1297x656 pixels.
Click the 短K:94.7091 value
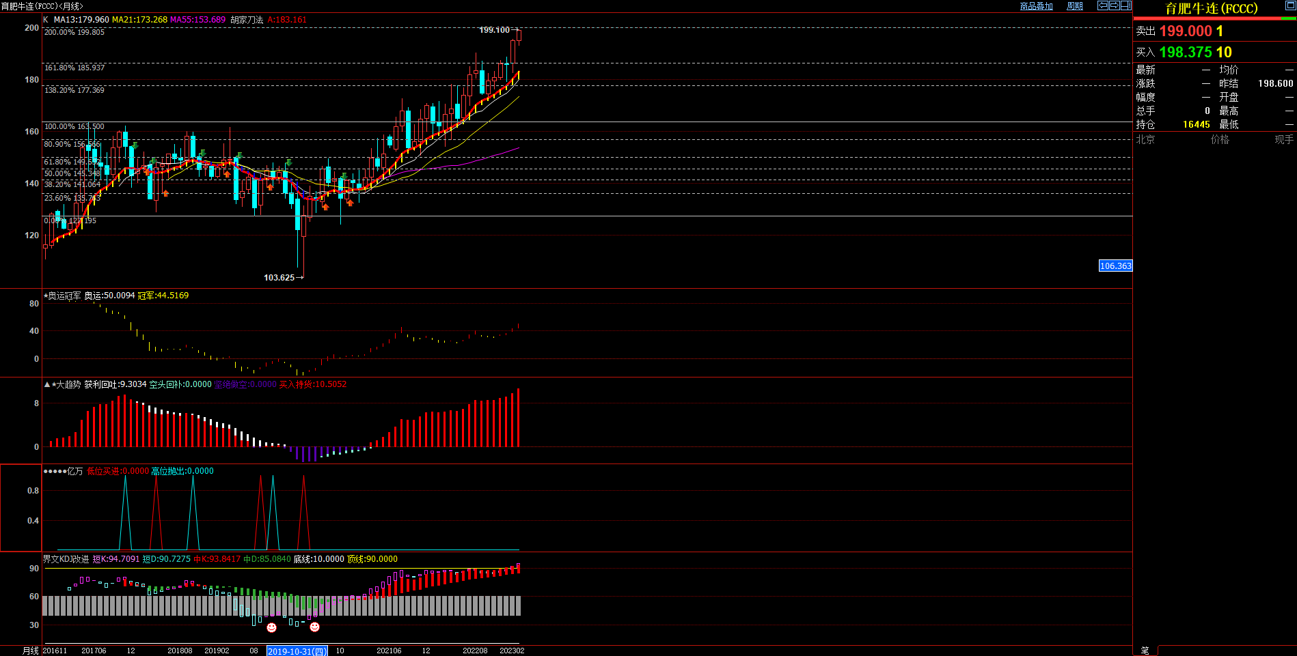[x=116, y=559]
